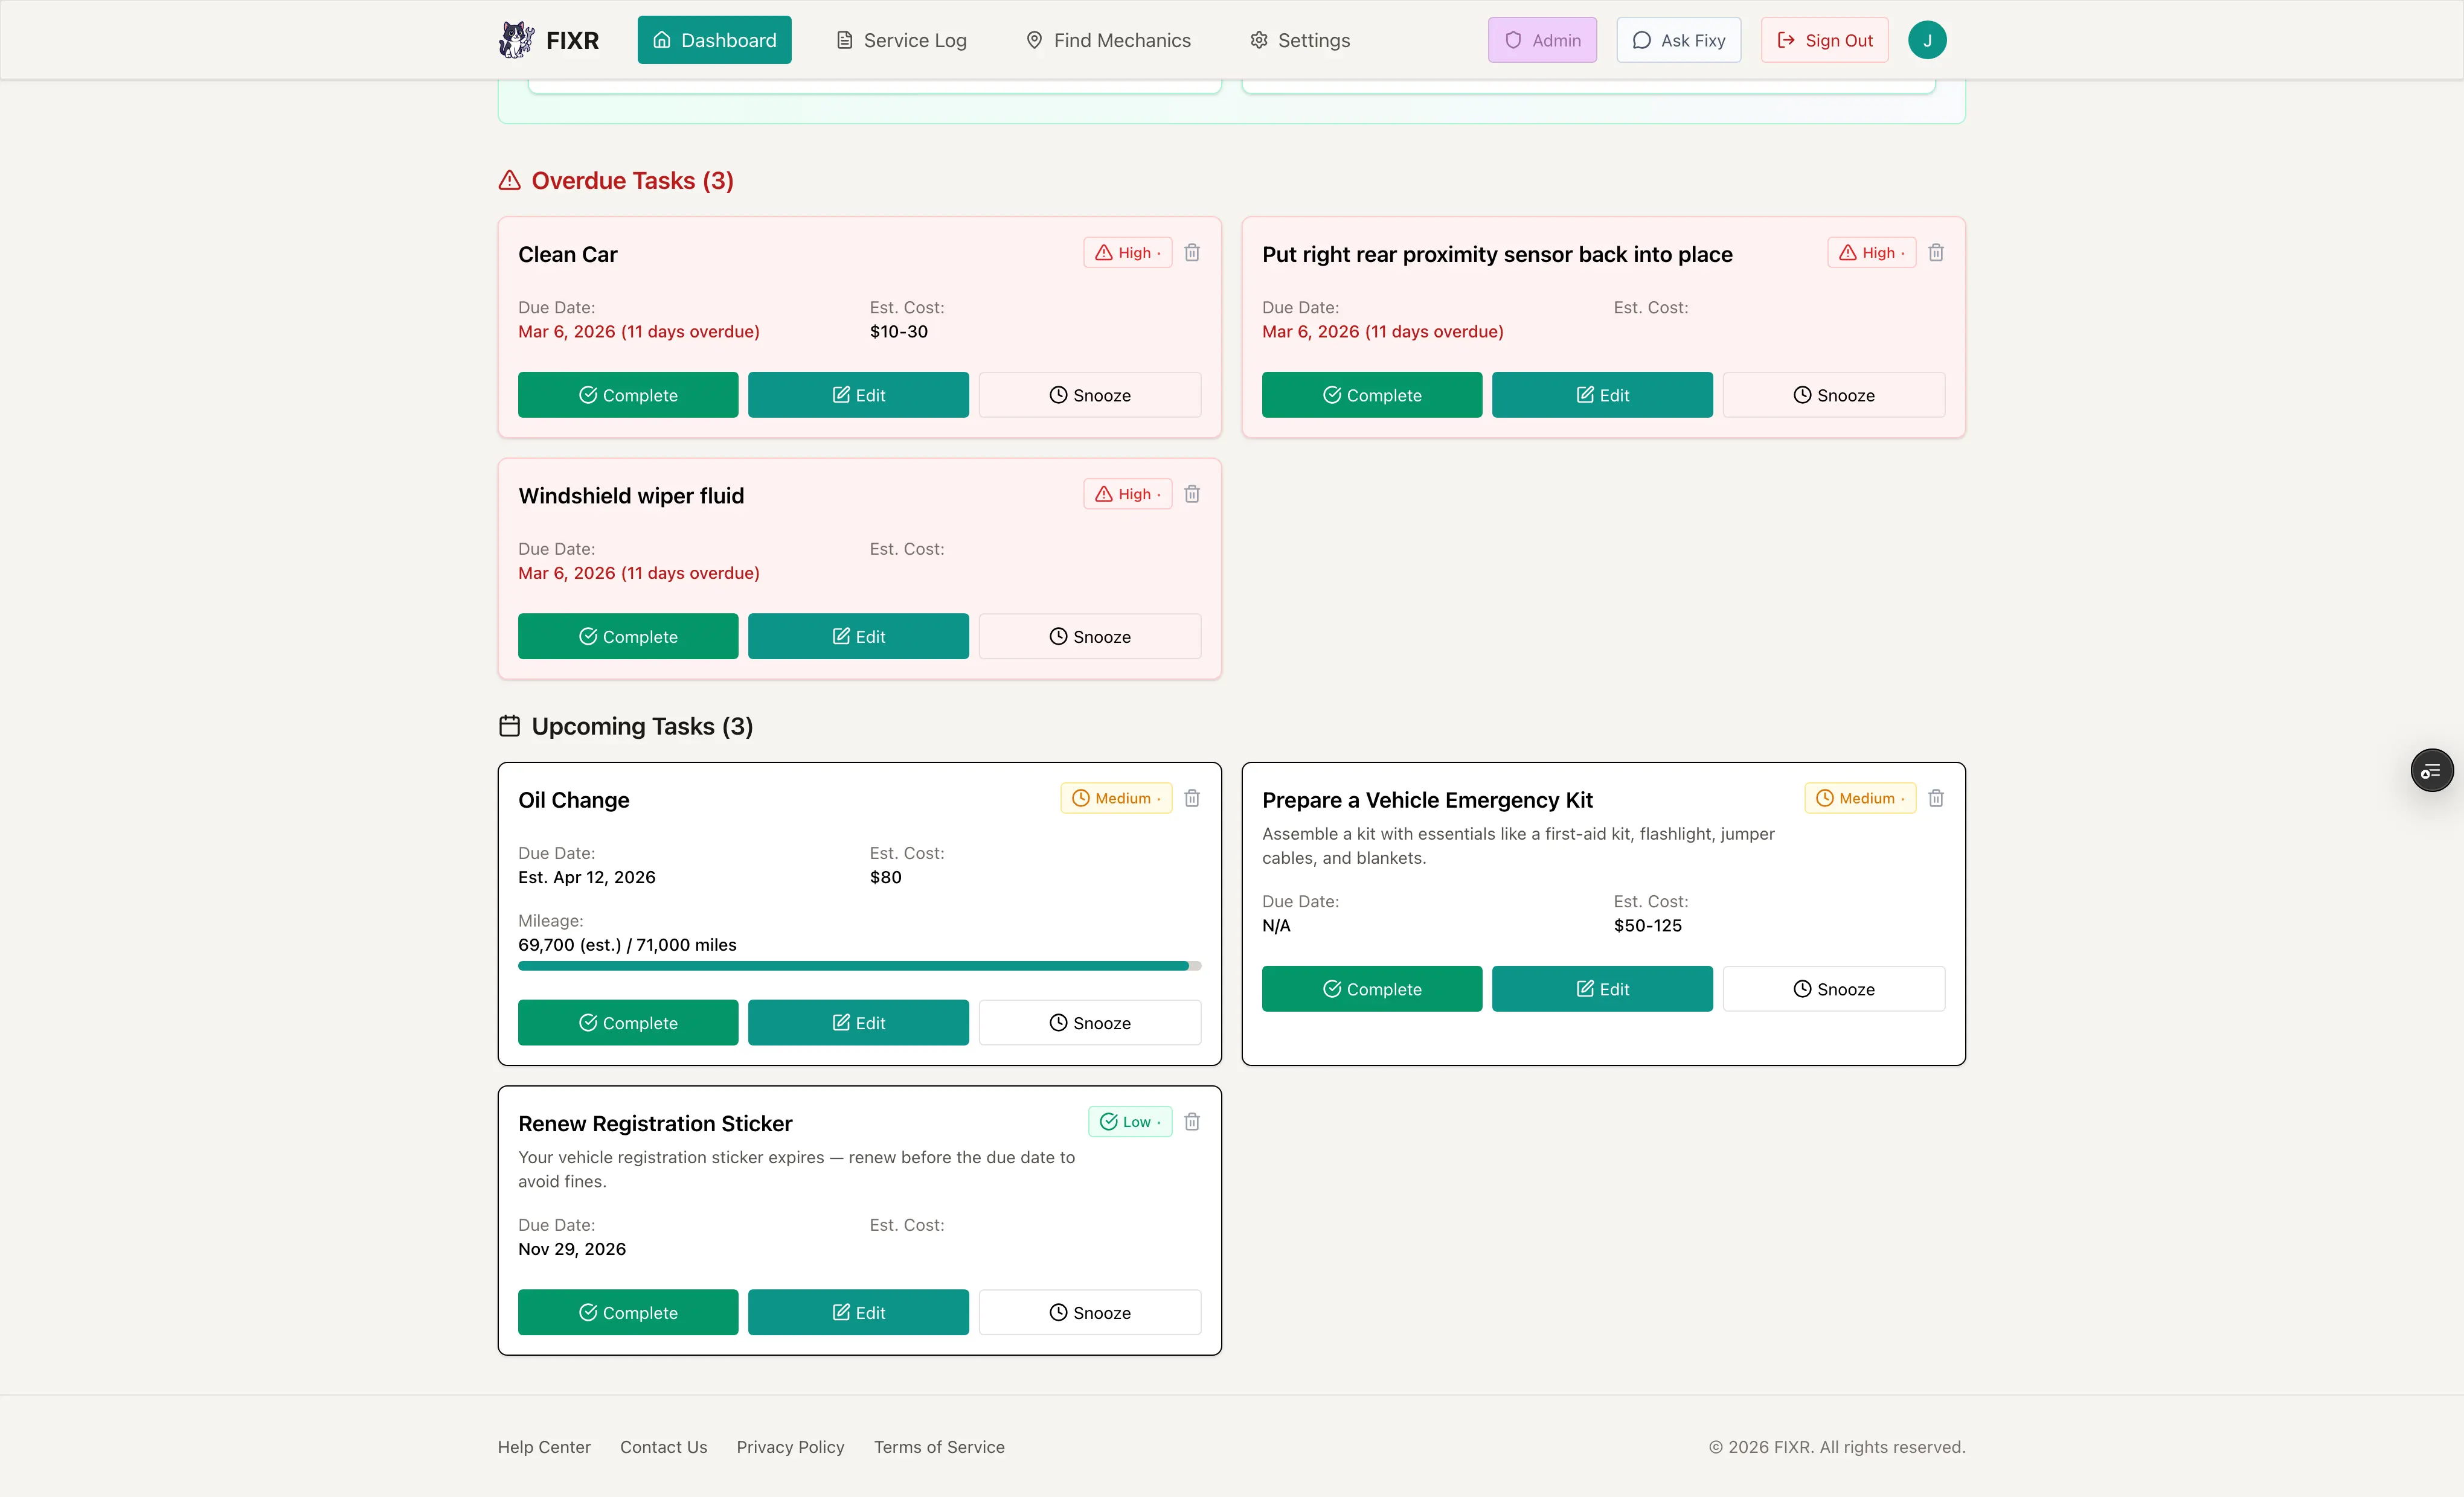The width and height of the screenshot is (2464, 1497).
Task: Open Low priority dropdown on Registration Sticker
Action: point(1130,1122)
